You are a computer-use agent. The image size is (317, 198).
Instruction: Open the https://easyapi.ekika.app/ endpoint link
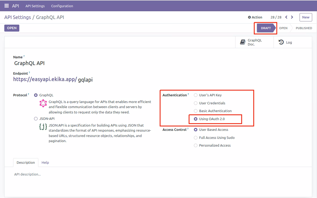(45, 79)
